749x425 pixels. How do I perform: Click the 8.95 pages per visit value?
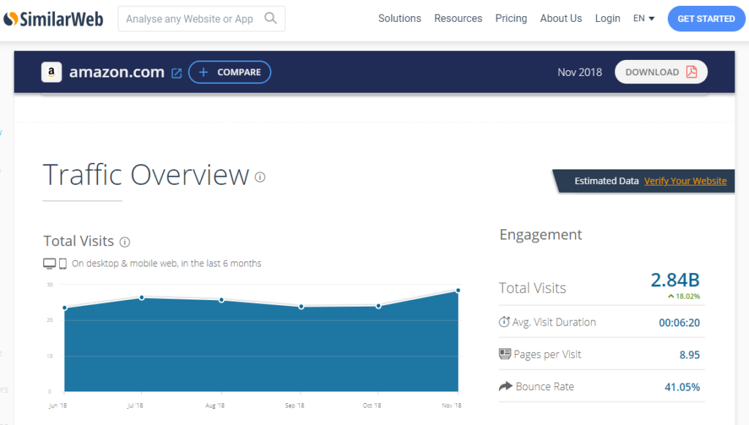690,355
